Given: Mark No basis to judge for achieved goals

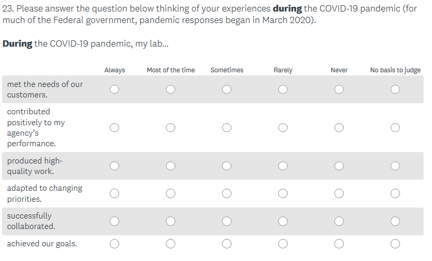Looking at the screenshot, I should click(395, 243).
